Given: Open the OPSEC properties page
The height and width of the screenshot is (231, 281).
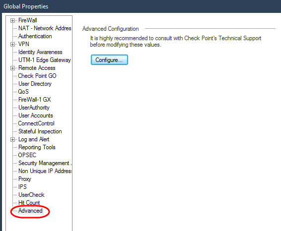Looking at the screenshot, I should click(27, 155).
